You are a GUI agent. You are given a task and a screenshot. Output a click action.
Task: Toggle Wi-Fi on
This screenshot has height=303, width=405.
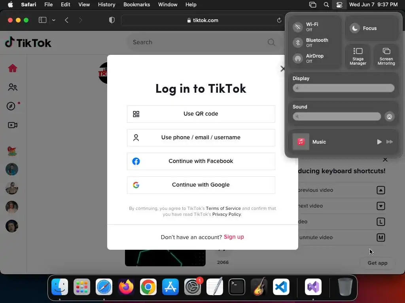(298, 27)
